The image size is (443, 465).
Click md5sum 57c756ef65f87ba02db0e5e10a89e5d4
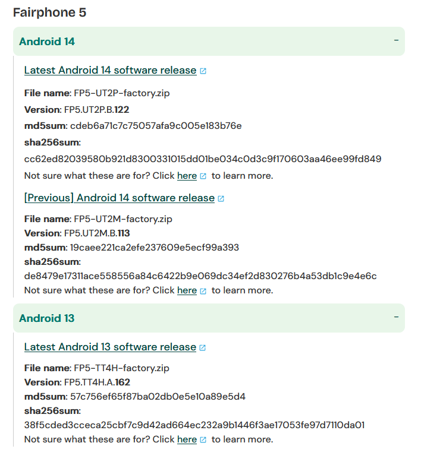pos(158,397)
